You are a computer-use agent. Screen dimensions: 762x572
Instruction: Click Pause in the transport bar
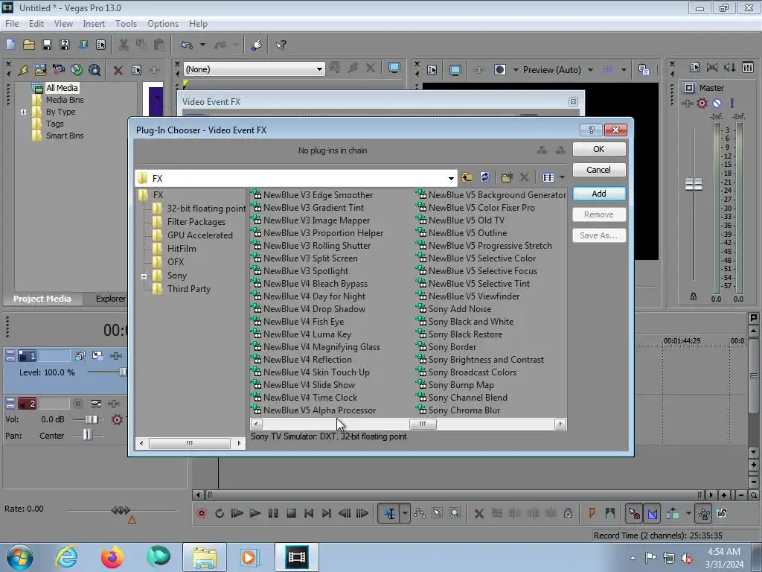(273, 513)
